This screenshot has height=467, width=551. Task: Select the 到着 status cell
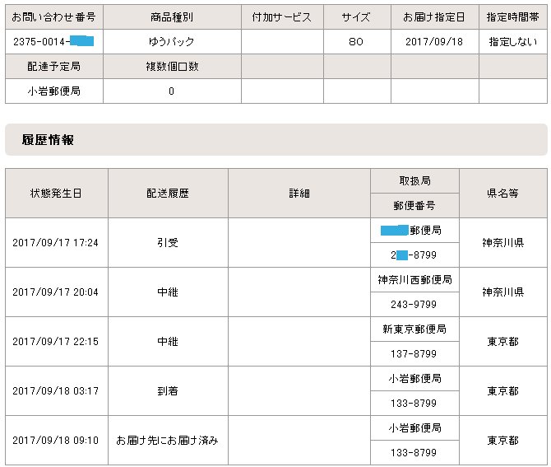[168, 391]
